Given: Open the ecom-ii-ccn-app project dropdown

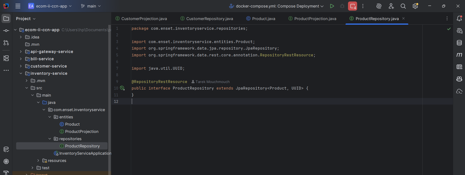Looking at the screenshot, I should [50, 6].
